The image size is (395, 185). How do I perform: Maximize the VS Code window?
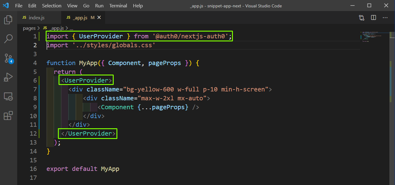click(369, 6)
